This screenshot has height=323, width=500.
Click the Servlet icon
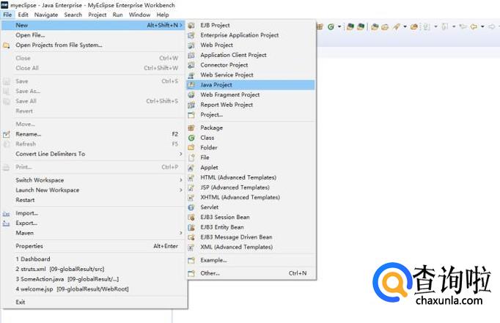click(191, 207)
